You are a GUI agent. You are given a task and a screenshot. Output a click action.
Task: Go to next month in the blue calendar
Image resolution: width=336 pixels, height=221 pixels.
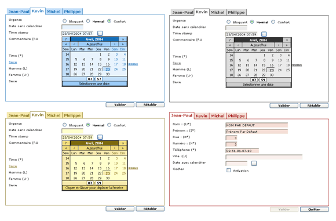115,44
